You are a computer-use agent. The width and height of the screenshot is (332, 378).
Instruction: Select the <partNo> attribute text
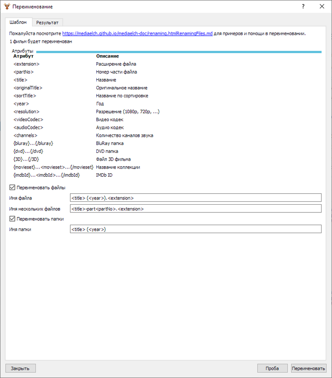[x=23, y=72]
